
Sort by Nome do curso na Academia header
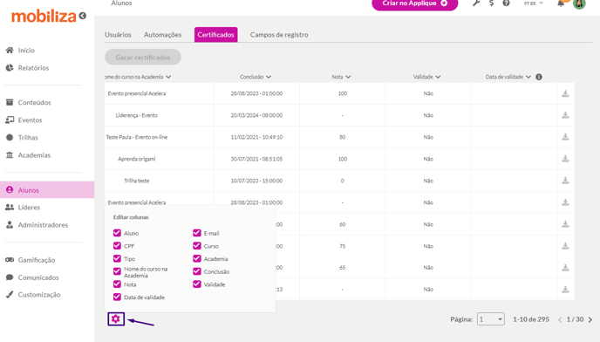pyautogui.click(x=138, y=77)
